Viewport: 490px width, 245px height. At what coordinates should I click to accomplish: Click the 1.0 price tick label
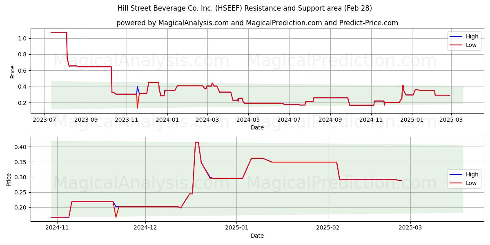(x=23, y=38)
